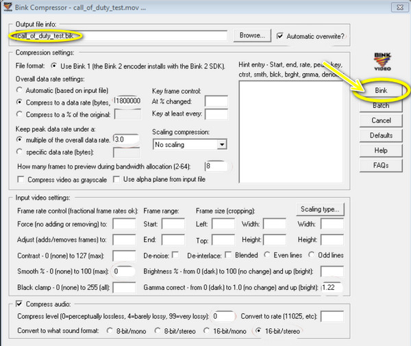Click the frames to preview field

click(216, 166)
